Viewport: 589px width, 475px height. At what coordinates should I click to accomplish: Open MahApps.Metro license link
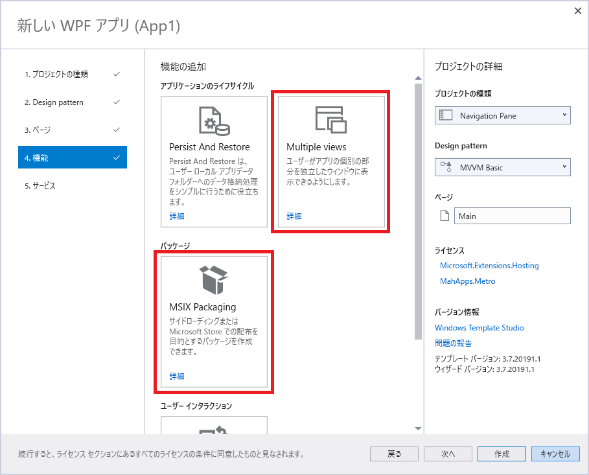(x=467, y=281)
